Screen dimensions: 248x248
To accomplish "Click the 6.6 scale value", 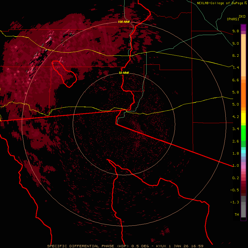I will coord(236,80).
